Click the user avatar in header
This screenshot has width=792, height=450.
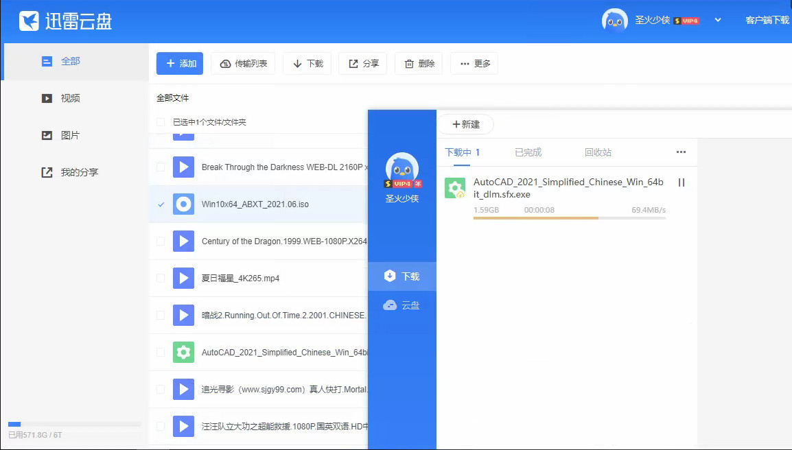(614, 21)
